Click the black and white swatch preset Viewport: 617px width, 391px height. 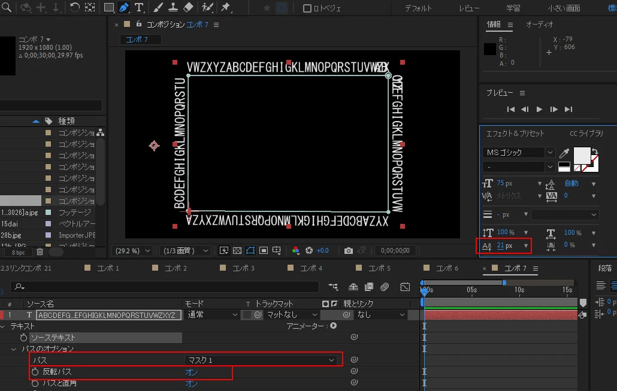[564, 167]
